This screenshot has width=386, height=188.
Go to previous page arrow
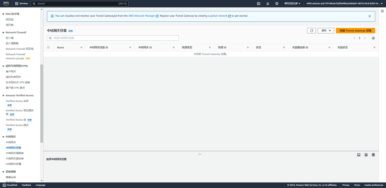tap(354, 38)
